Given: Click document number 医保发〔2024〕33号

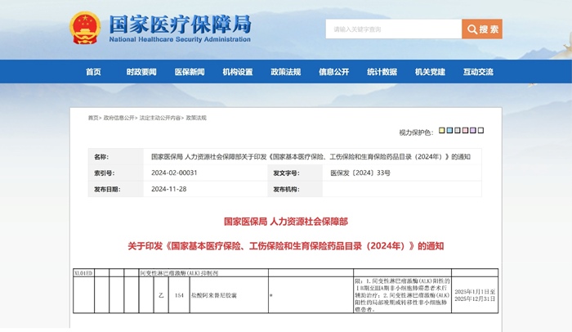Looking at the screenshot, I should pos(360,173).
